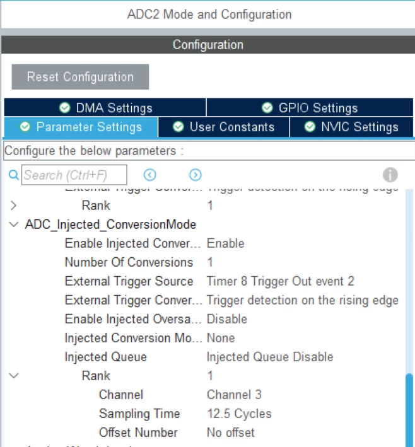The width and height of the screenshot is (415, 447).
Task: Change Enable Injected Conversions value Enable
Action: (225, 243)
